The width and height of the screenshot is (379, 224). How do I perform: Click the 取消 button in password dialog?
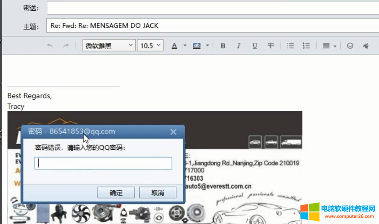click(157, 193)
